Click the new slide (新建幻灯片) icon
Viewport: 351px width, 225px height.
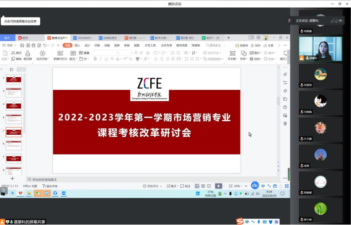click(x=60, y=53)
